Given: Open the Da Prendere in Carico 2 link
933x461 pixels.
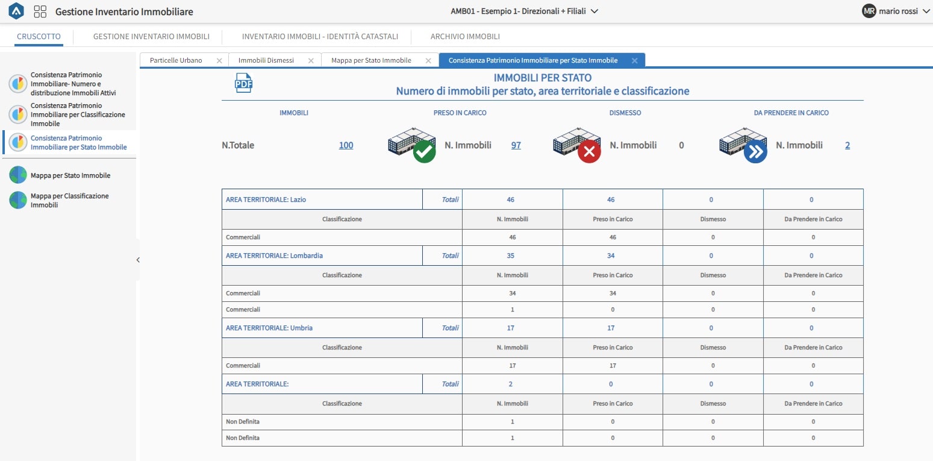Looking at the screenshot, I should point(847,145).
